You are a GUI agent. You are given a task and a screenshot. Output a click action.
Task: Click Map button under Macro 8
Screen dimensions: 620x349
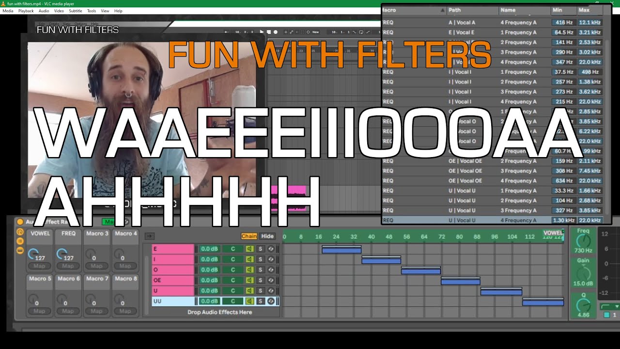(x=125, y=311)
